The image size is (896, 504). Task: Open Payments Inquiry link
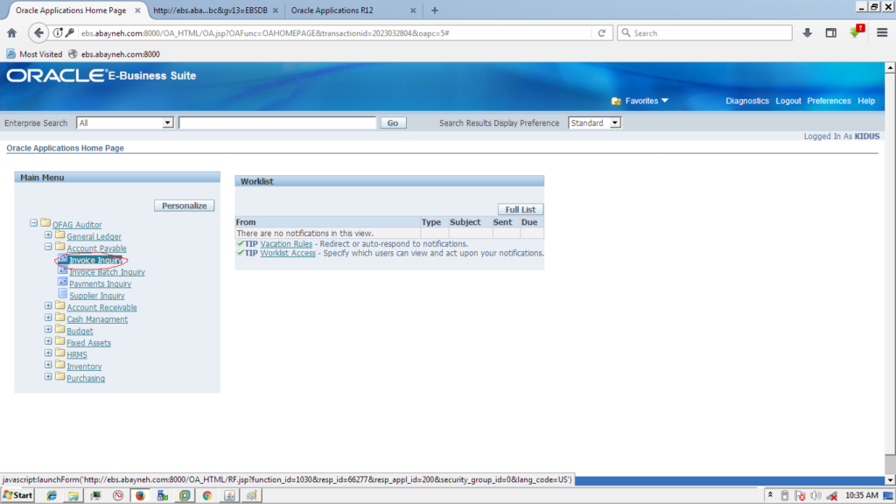coord(100,284)
